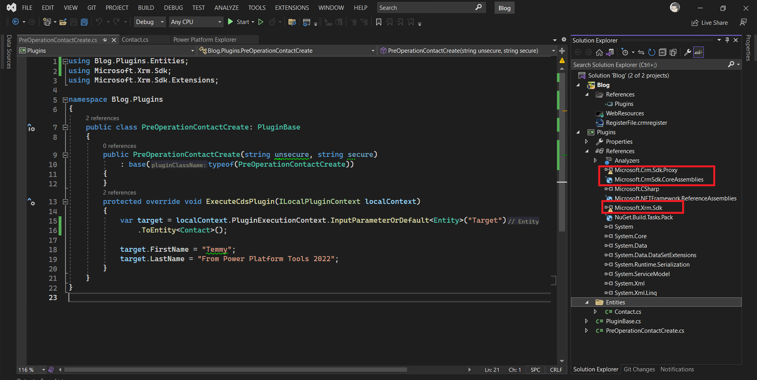The image size is (757, 380).
Task: Toggle auto-hide pin on Solution Explorer
Action: pyautogui.click(x=727, y=40)
